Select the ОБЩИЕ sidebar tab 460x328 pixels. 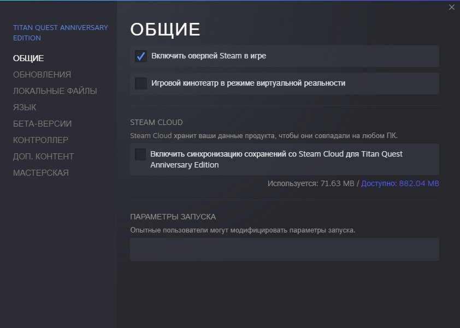pos(28,58)
